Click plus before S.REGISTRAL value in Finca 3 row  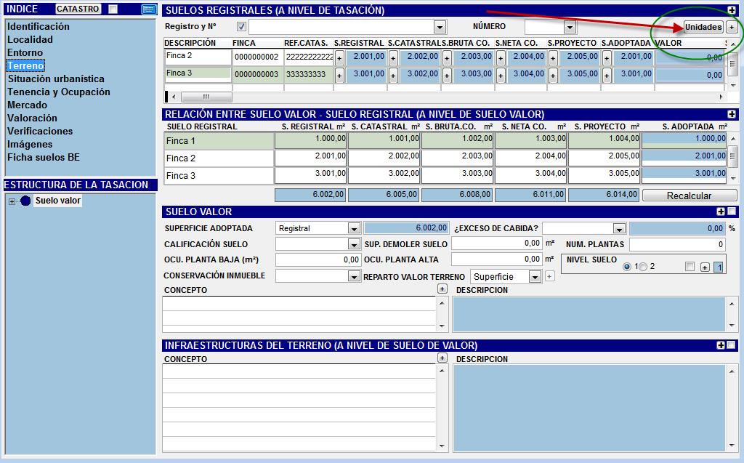(x=339, y=76)
